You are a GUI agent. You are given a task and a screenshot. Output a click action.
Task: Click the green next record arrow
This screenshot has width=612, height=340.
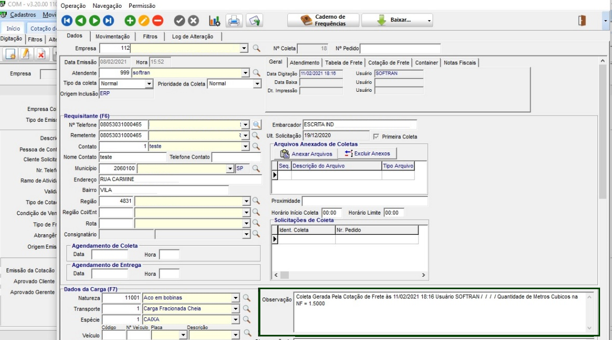pyautogui.click(x=94, y=21)
